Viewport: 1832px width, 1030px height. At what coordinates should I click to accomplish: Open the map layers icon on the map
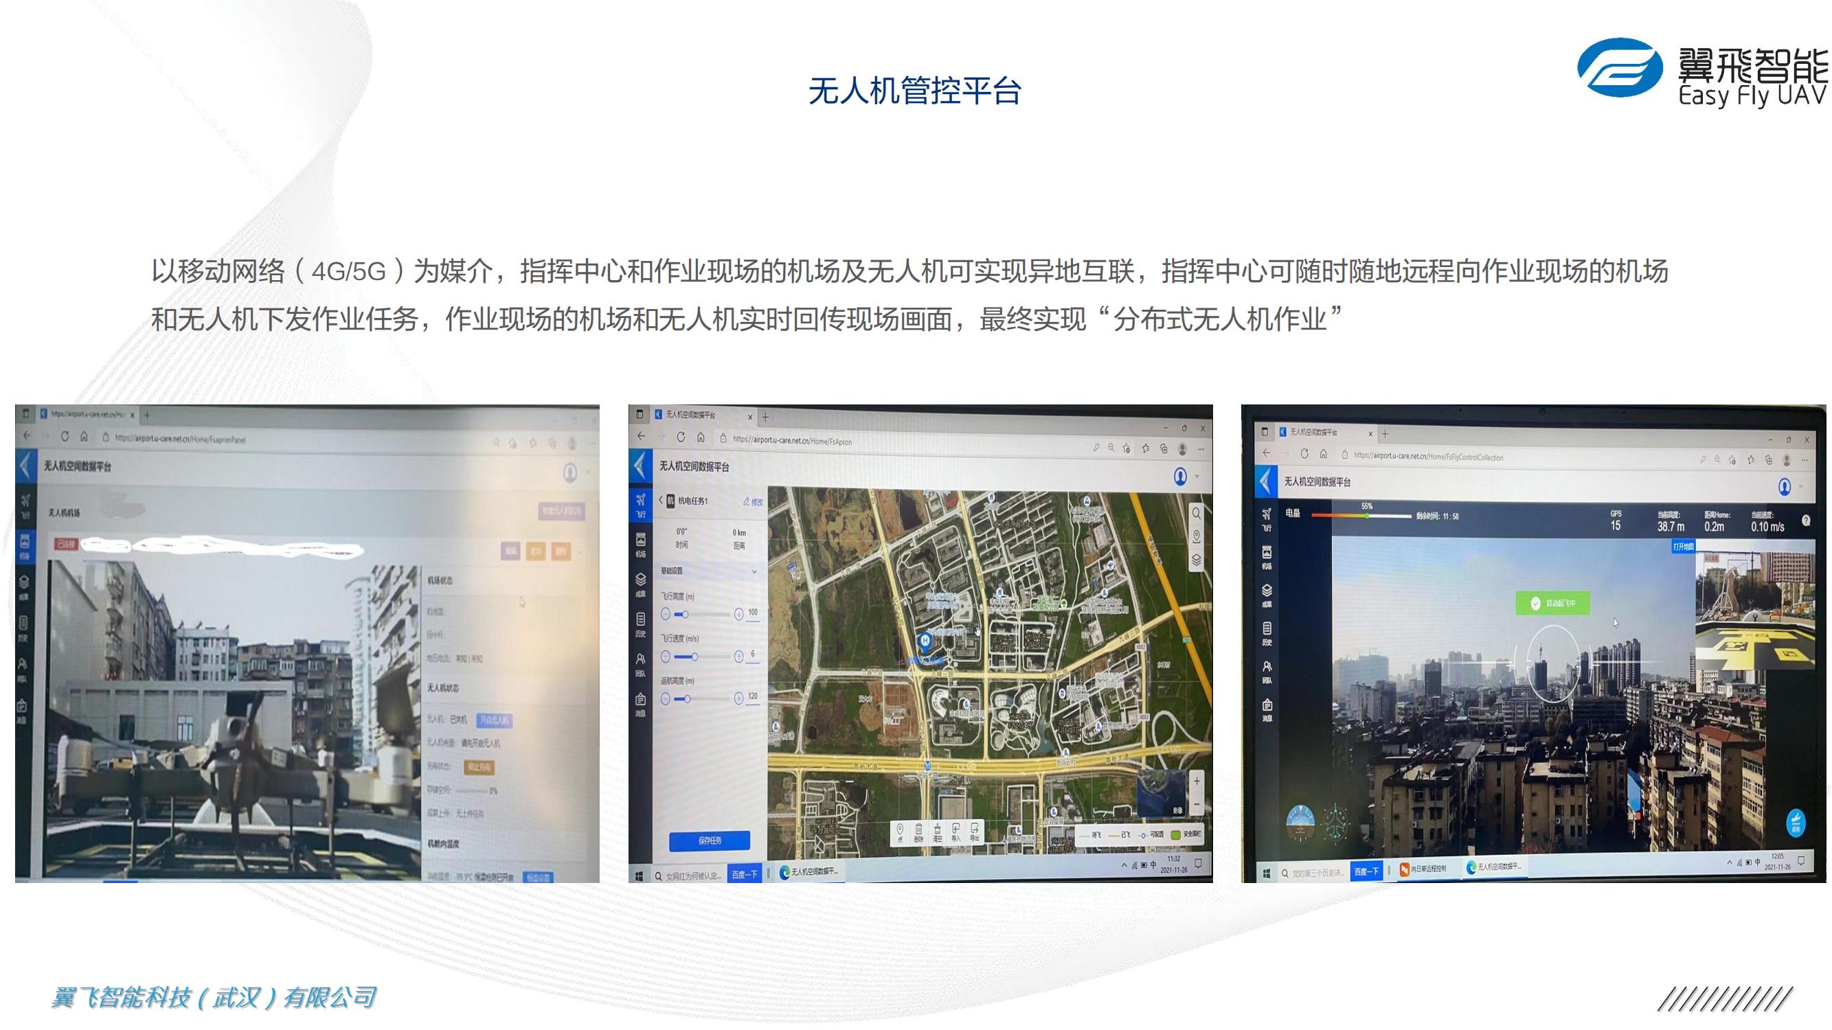pyautogui.click(x=1197, y=560)
